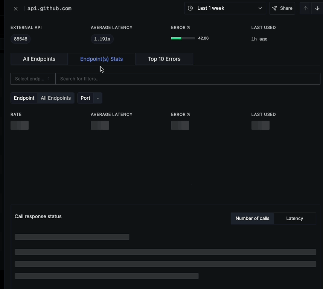This screenshot has height=289, width=323.
Task: Click the 88548 external API count badge
Action: click(x=21, y=39)
